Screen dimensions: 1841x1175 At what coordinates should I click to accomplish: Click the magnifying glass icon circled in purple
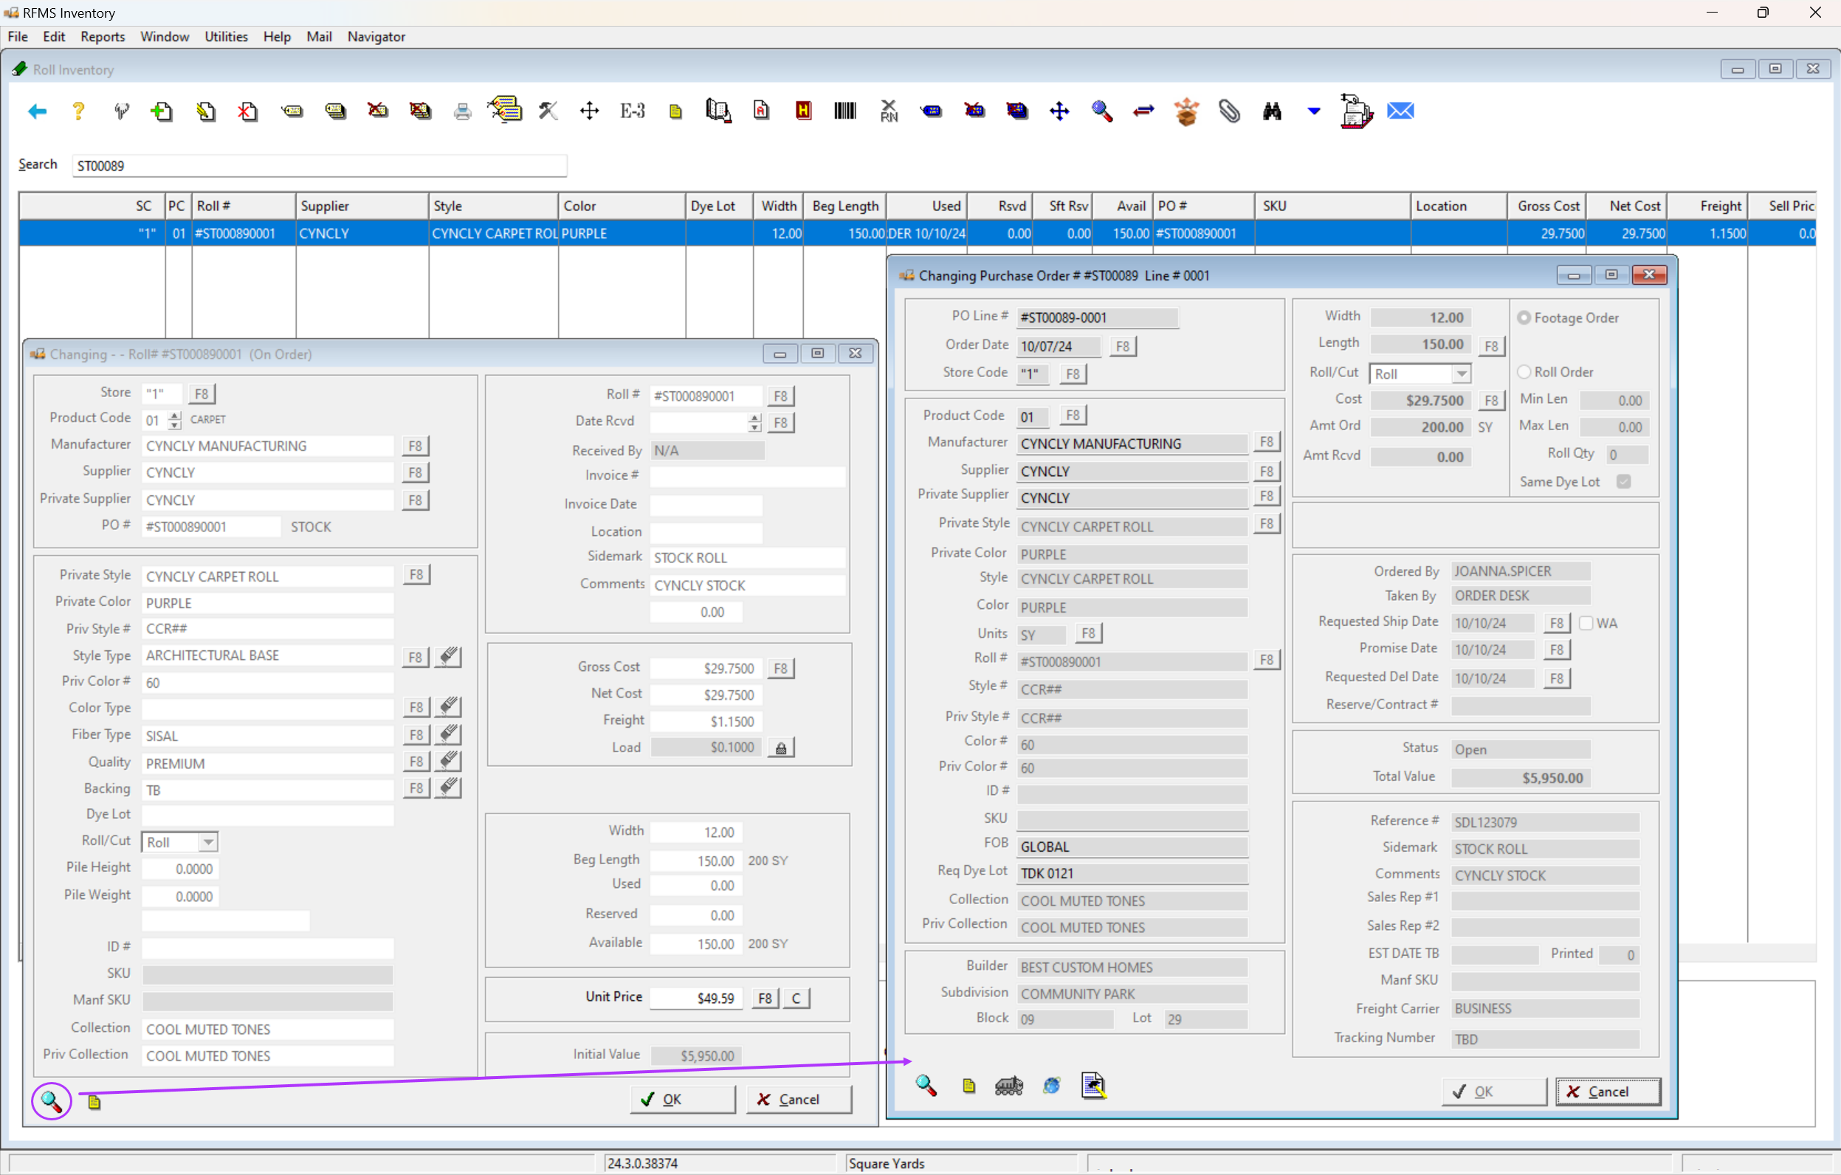[x=50, y=1101]
